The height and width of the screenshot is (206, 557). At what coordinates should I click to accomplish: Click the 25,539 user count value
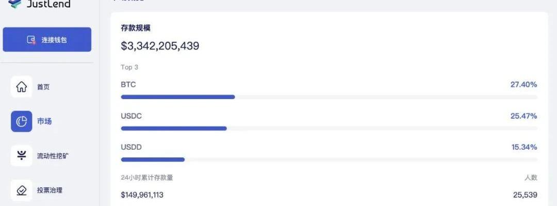pos(525,195)
